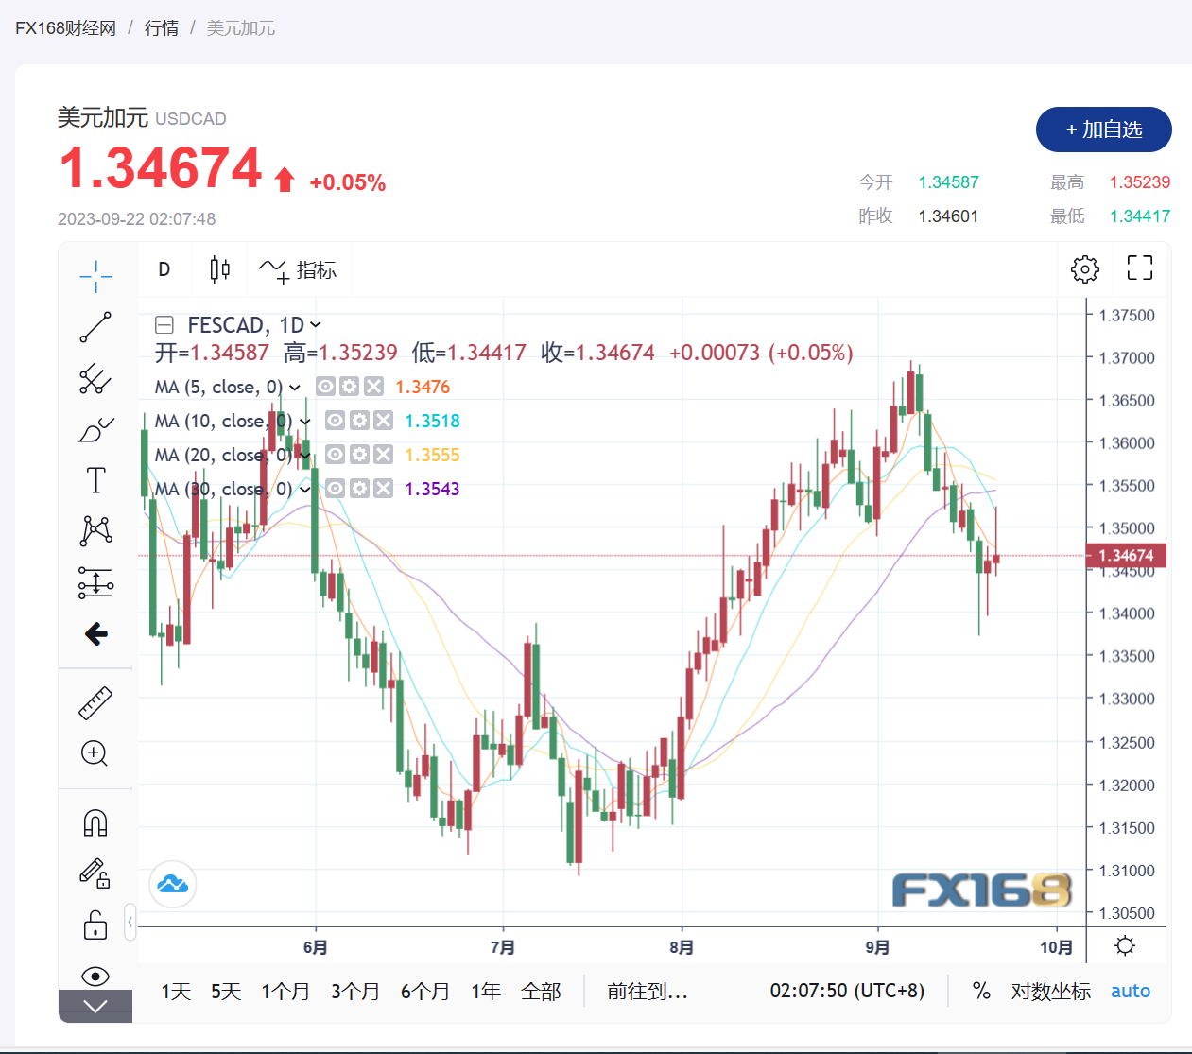The height and width of the screenshot is (1054, 1192).
Task: Toggle visibility of all drawings eye icon
Action: (x=95, y=976)
